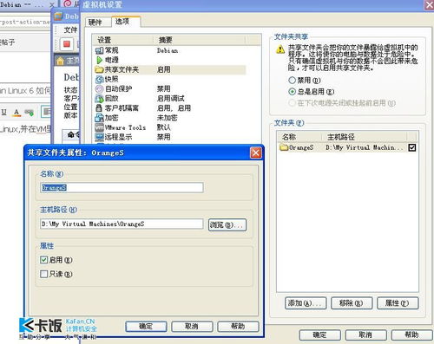Select the 默认 summary for VMware Tools

pyautogui.click(x=164, y=127)
